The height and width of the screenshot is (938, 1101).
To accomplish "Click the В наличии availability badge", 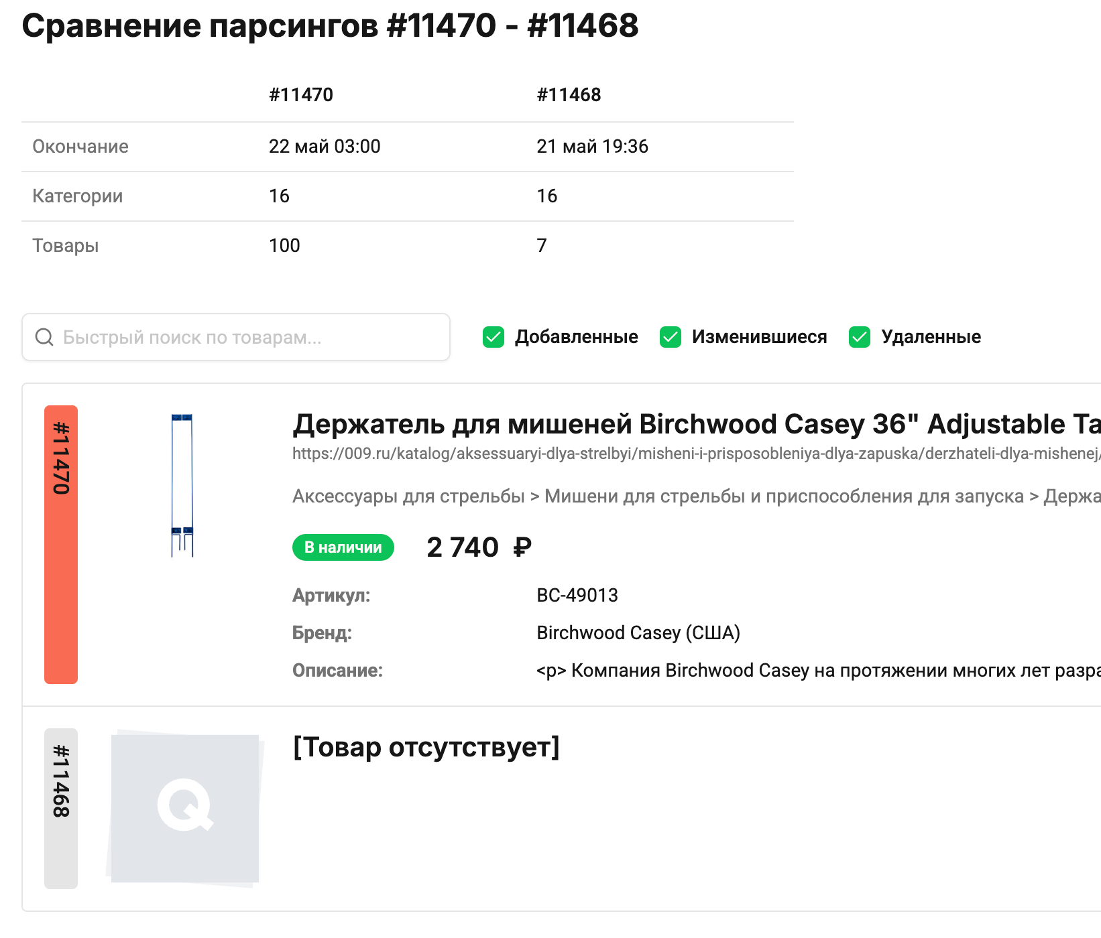I will point(343,547).
